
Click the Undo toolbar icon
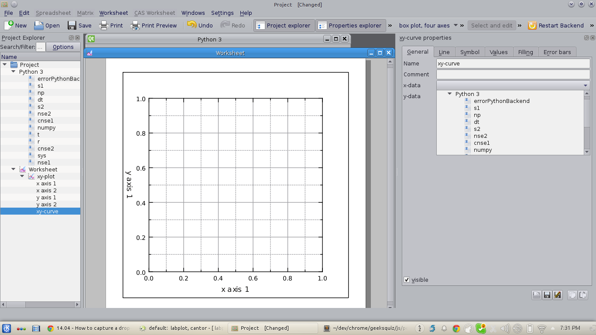pyautogui.click(x=199, y=25)
